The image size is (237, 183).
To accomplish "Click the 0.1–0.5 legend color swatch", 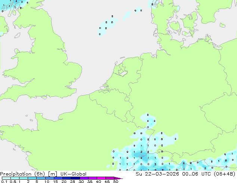I will (6, 178).
